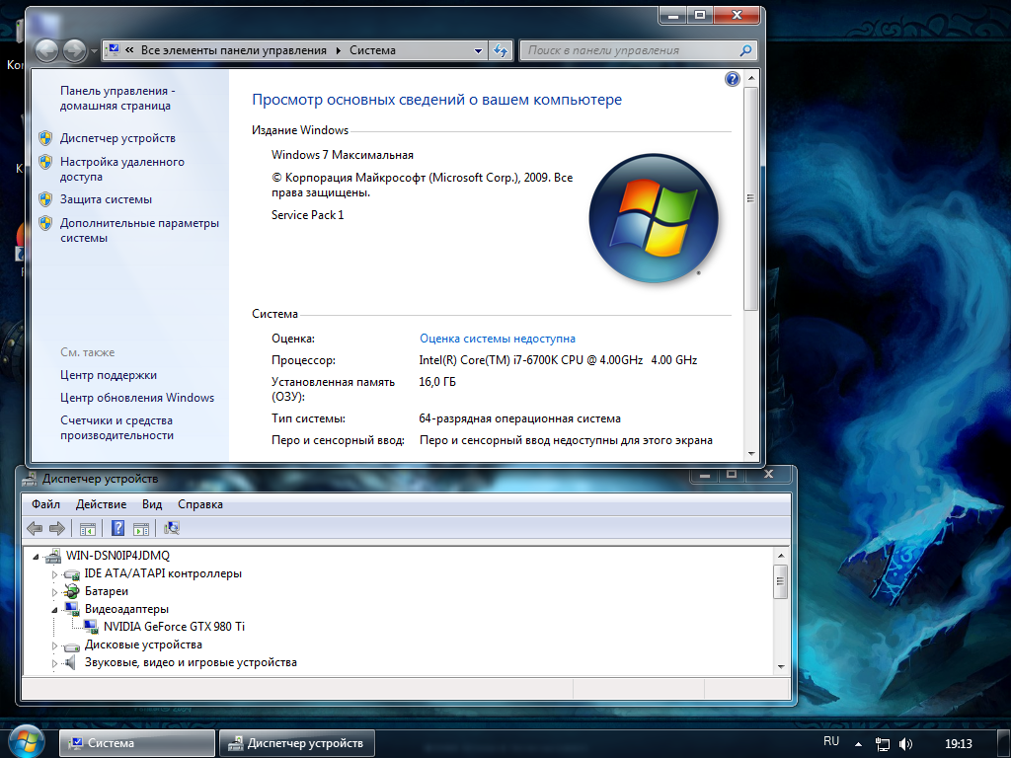The image size is (1011, 758).
Task: Open Help via the blue question mark
Action: [x=732, y=79]
